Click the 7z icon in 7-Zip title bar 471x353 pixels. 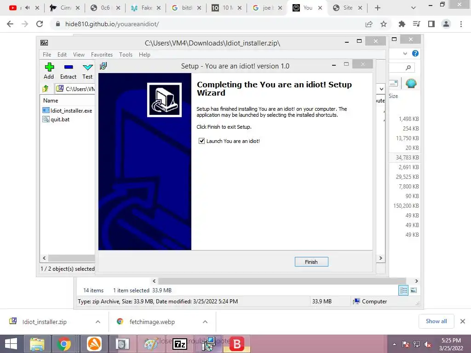coord(44,43)
